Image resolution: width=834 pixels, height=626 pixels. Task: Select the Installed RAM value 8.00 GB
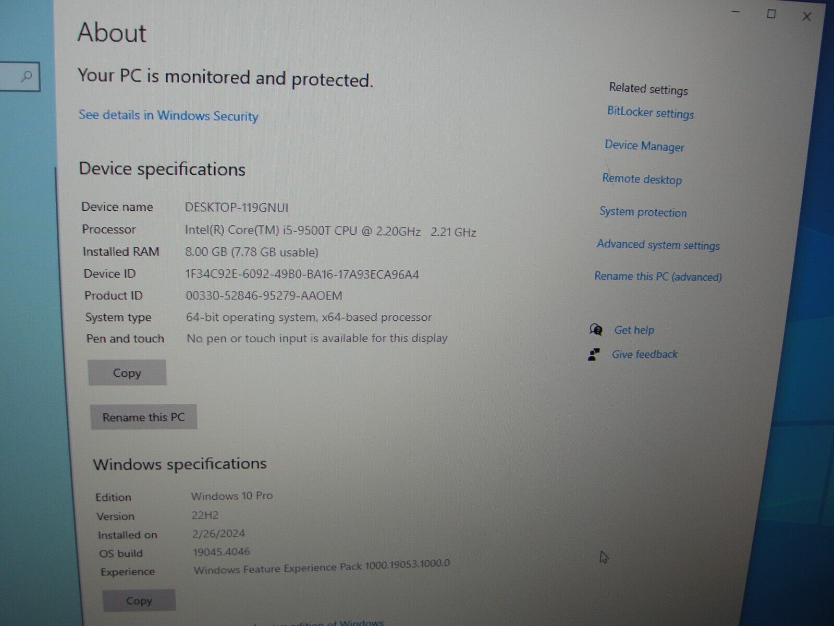252,252
